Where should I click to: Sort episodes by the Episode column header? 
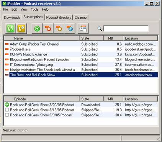coord(41,99)
